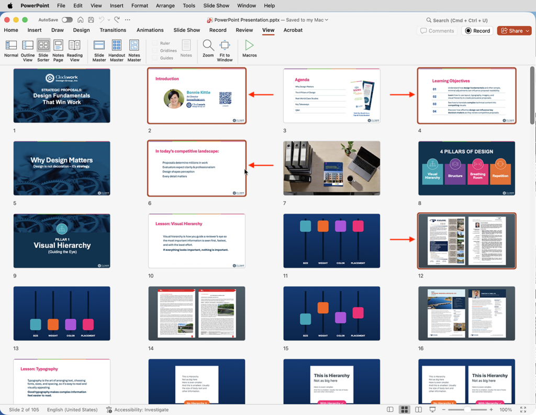Open the Macros dialog
This screenshot has width=536, height=415.
[x=250, y=48]
